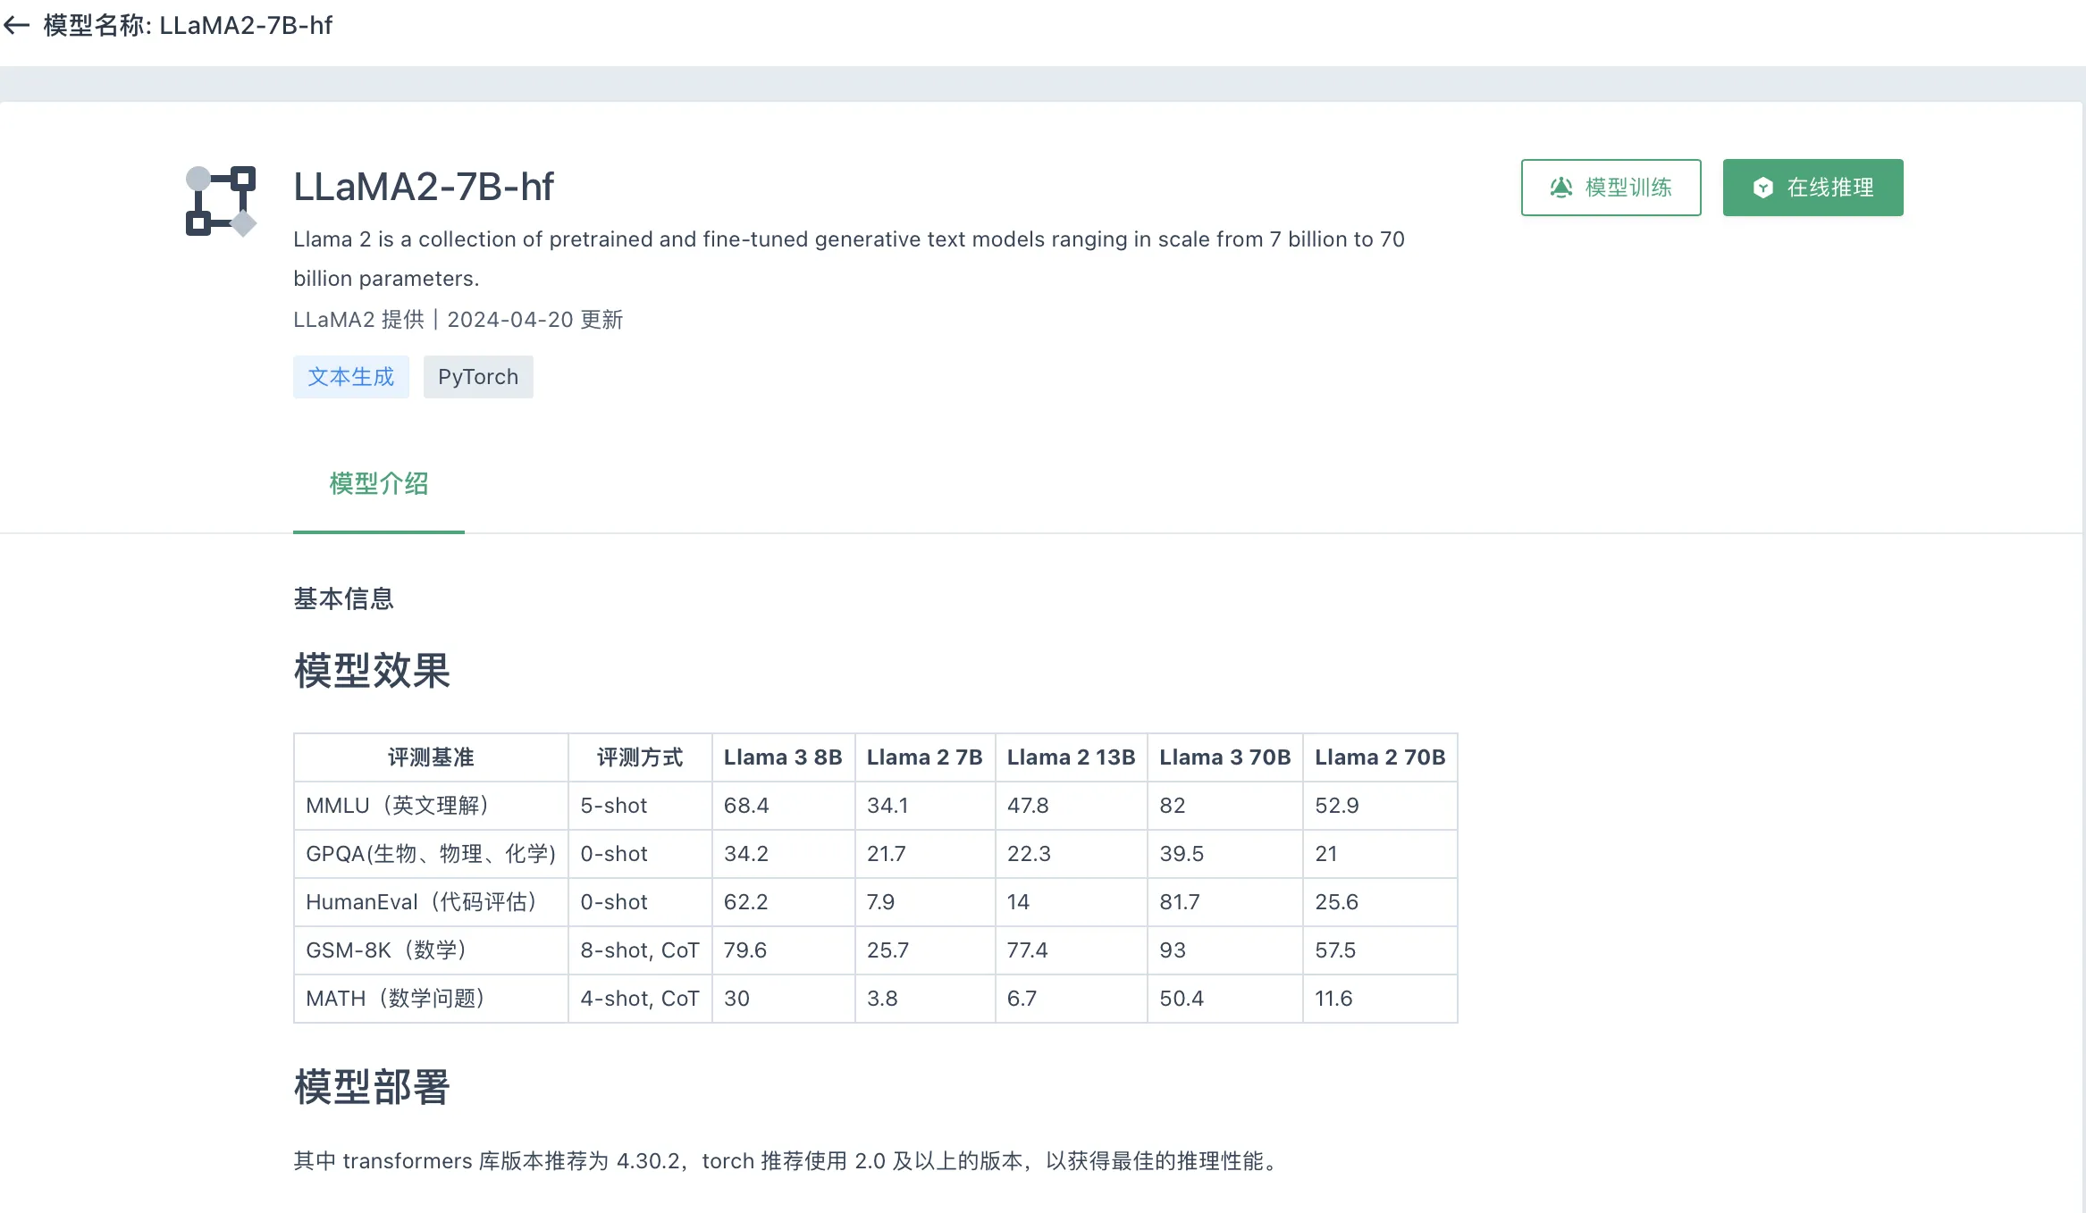
Task: Click the 模型效果 heading
Action: [372, 670]
